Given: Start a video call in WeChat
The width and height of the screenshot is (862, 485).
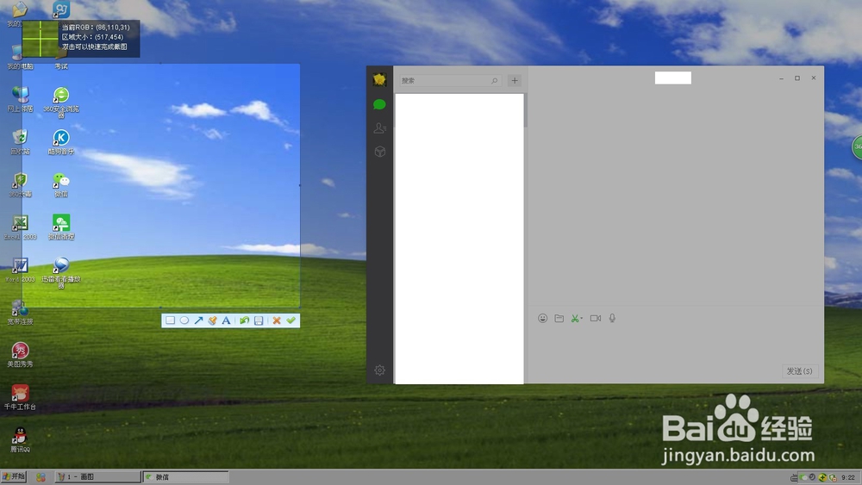Looking at the screenshot, I should (x=596, y=318).
